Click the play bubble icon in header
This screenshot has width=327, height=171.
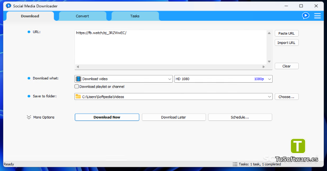pos(305,16)
